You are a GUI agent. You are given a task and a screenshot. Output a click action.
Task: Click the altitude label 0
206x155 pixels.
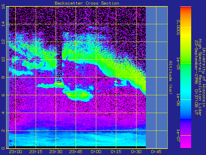[3, 148]
